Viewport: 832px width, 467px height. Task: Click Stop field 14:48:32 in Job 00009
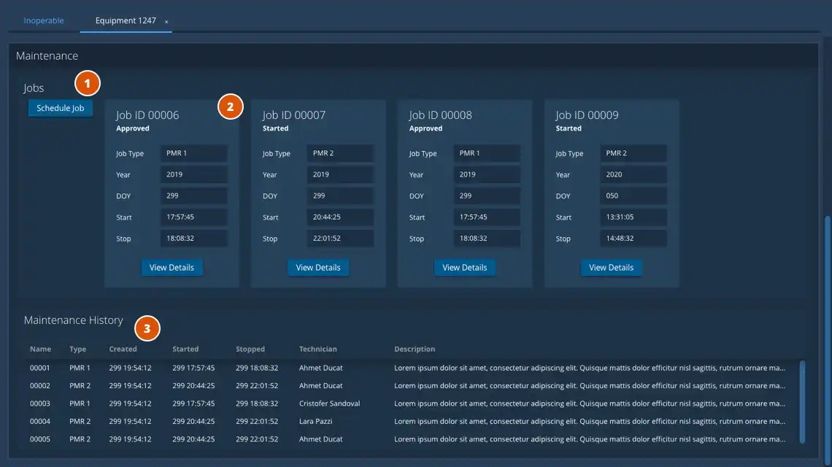click(633, 238)
